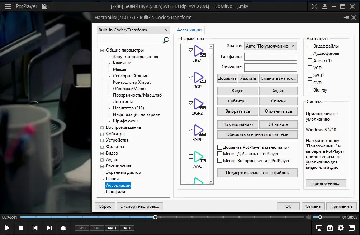Skip to previous file with rewind icon
This screenshot has height=235, width=360.
pyautogui.click(x=35, y=227)
